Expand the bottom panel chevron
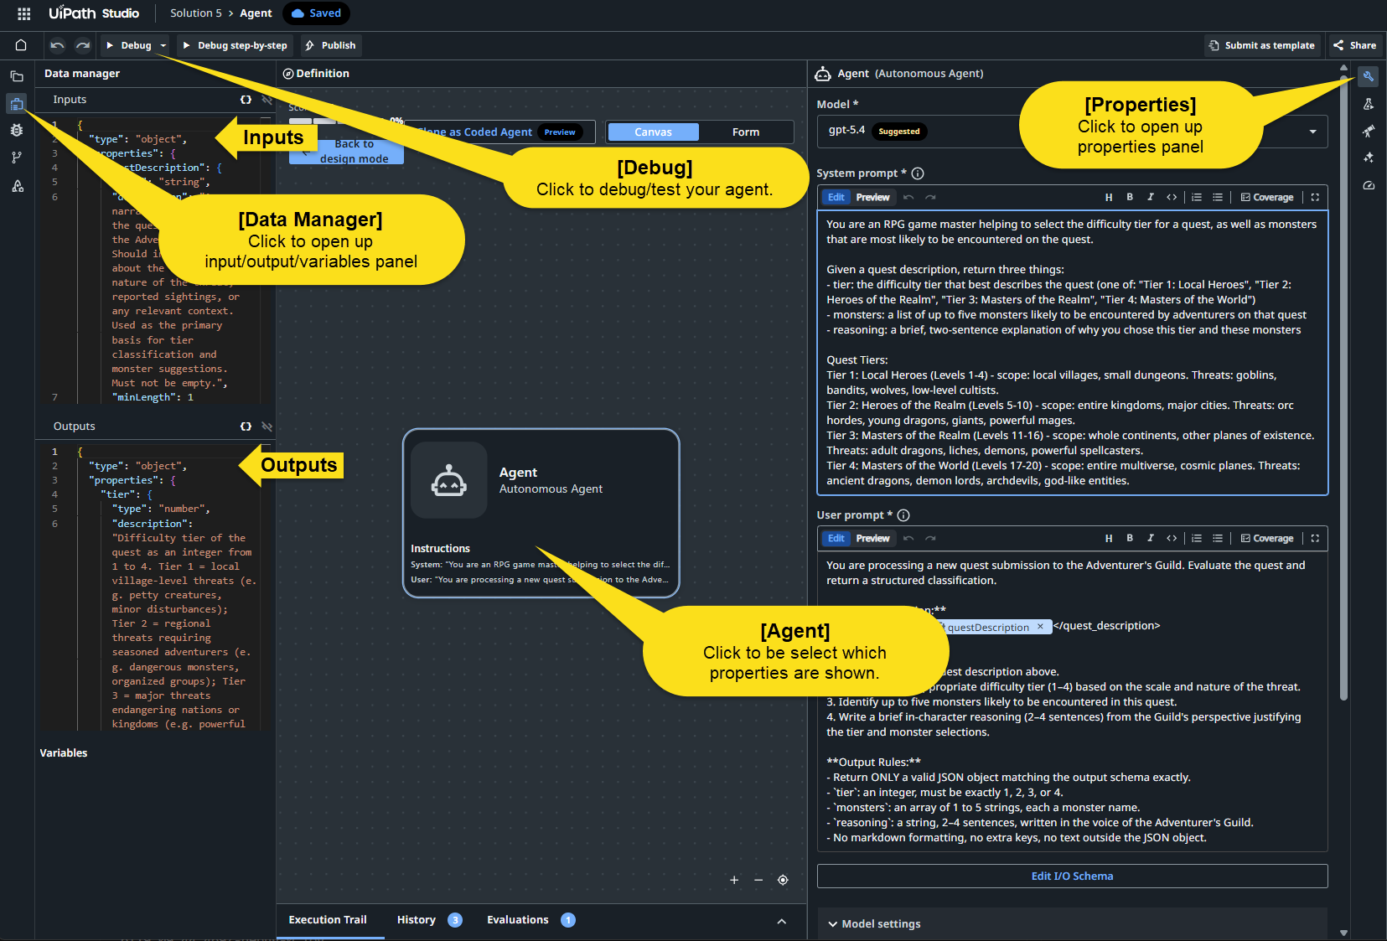The height and width of the screenshot is (941, 1387). (781, 921)
